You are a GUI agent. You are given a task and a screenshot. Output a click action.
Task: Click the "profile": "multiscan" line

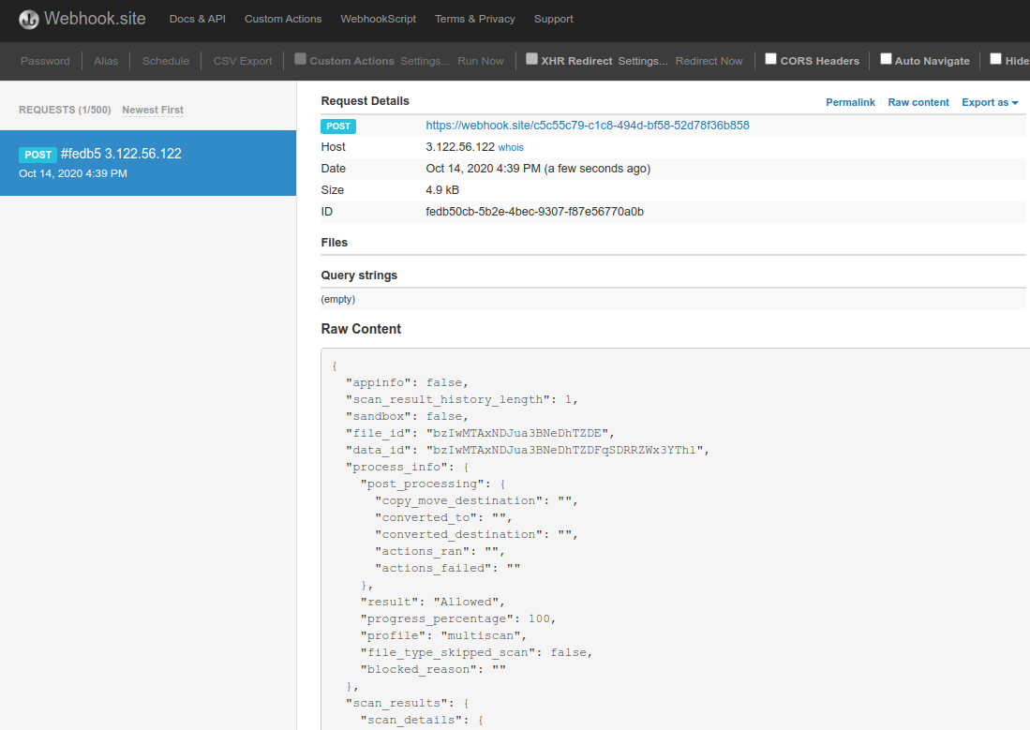(x=443, y=636)
